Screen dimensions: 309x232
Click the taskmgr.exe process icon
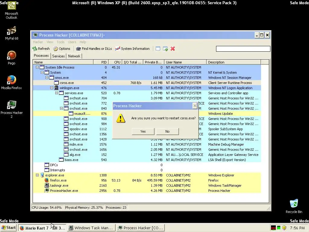click(47, 185)
